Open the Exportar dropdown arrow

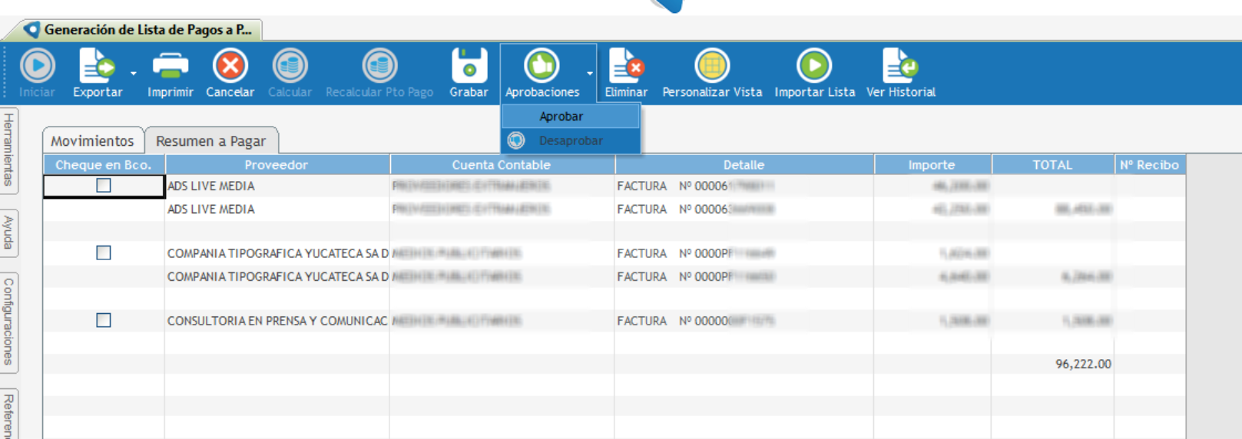(x=134, y=74)
